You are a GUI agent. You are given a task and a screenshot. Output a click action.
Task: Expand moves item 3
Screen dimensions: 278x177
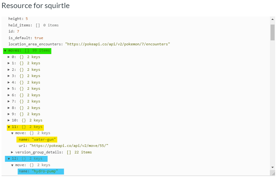tap(9, 76)
